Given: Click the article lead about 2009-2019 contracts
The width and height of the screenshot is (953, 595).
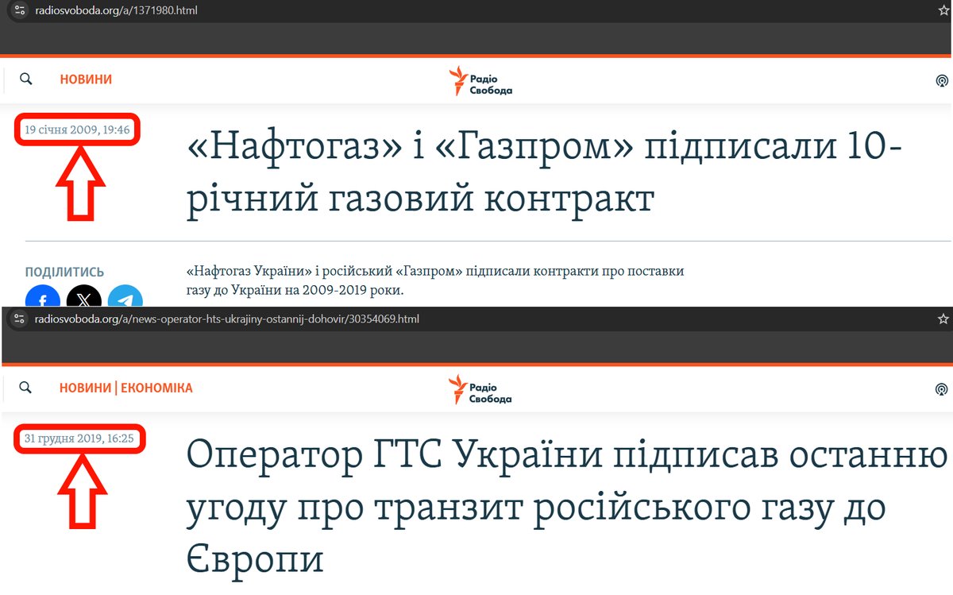Looking at the screenshot, I should 434,280.
